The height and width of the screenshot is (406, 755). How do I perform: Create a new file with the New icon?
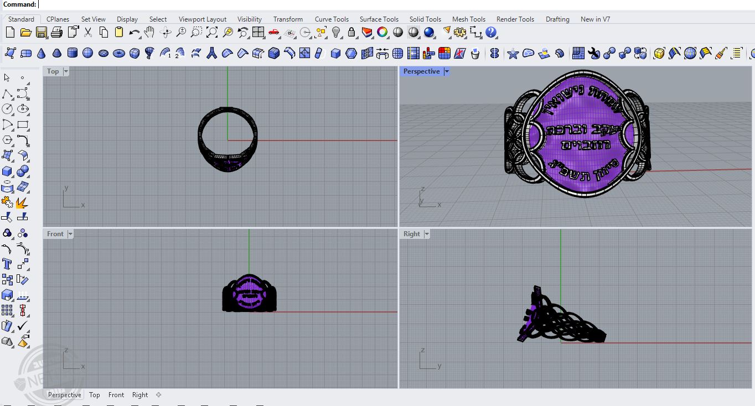point(10,33)
